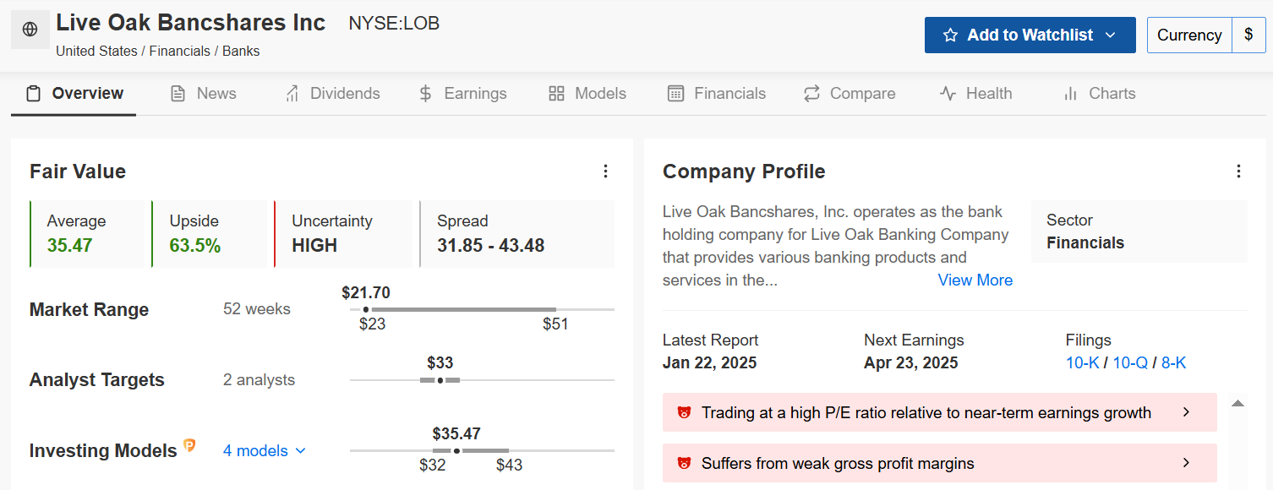Click the Latest Report Jan 22, 2025 date
The image size is (1273, 490).
710,363
